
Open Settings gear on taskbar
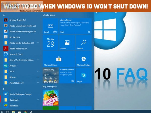click(x=31, y=112)
